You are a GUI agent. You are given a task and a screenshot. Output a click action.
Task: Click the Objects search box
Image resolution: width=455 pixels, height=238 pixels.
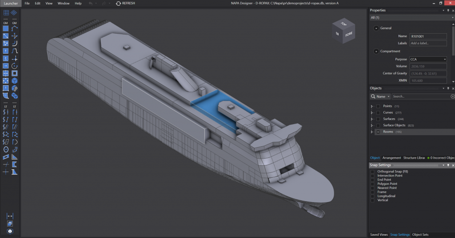pos(420,96)
